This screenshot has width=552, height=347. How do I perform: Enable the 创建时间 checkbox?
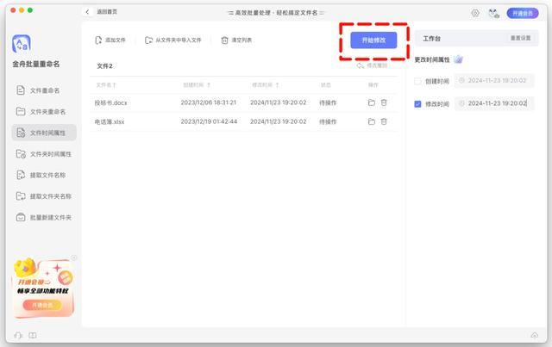click(x=418, y=81)
